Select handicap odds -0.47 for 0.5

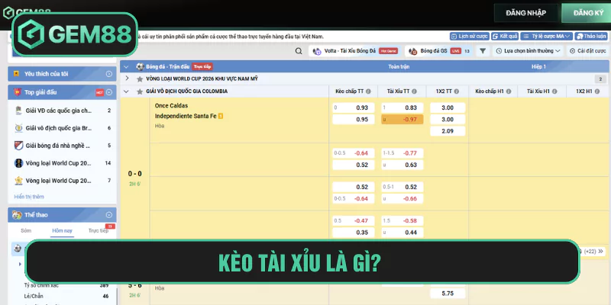tap(354, 221)
